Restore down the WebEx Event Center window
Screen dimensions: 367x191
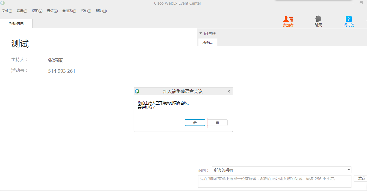tap(361, 3)
